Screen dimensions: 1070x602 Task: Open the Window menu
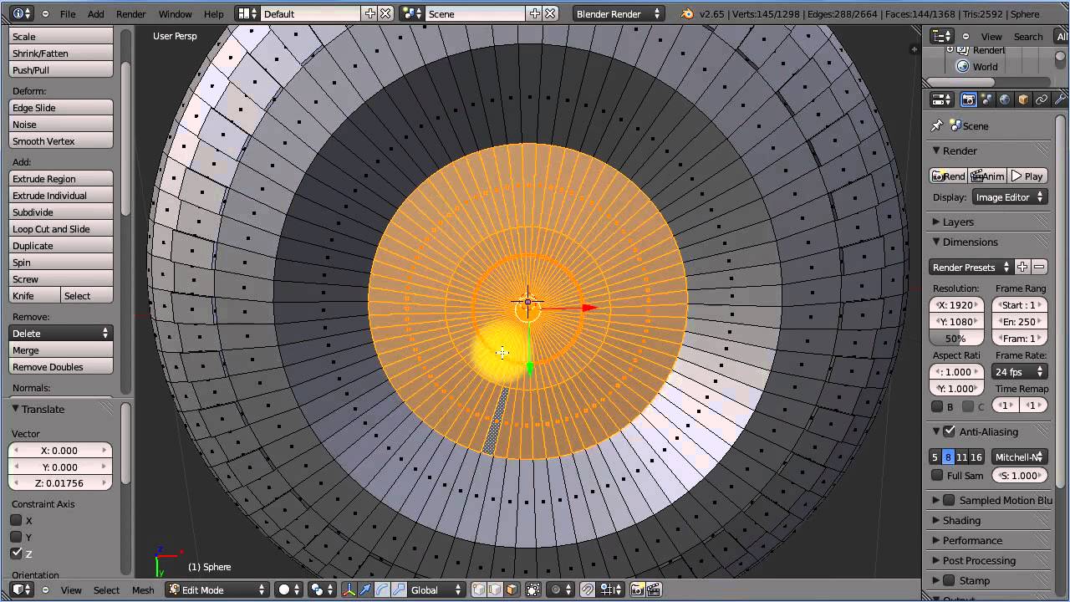pos(176,14)
